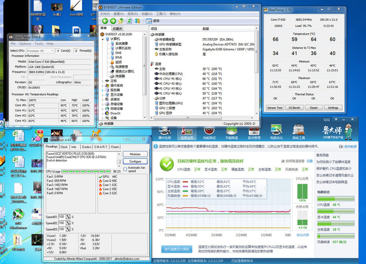Expand the 多媒体 node in EVEREST tree
Viewport: 366px width, 264px height.
coord(102,99)
